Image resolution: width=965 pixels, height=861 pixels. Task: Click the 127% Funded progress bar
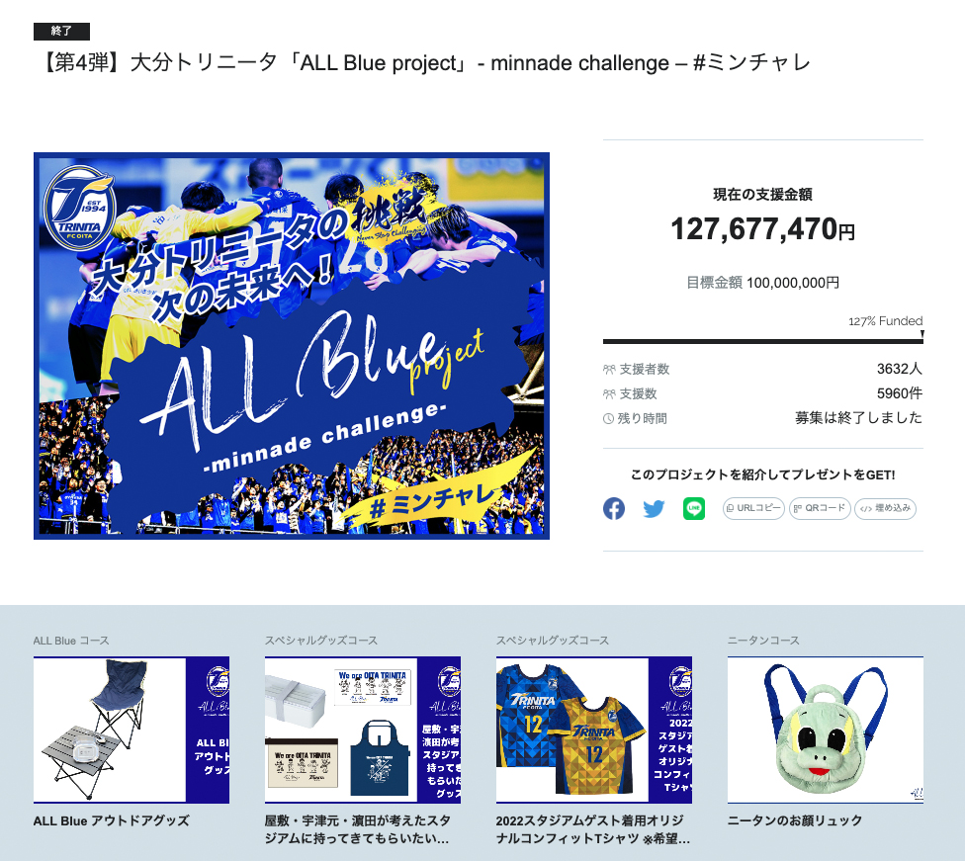click(x=763, y=341)
